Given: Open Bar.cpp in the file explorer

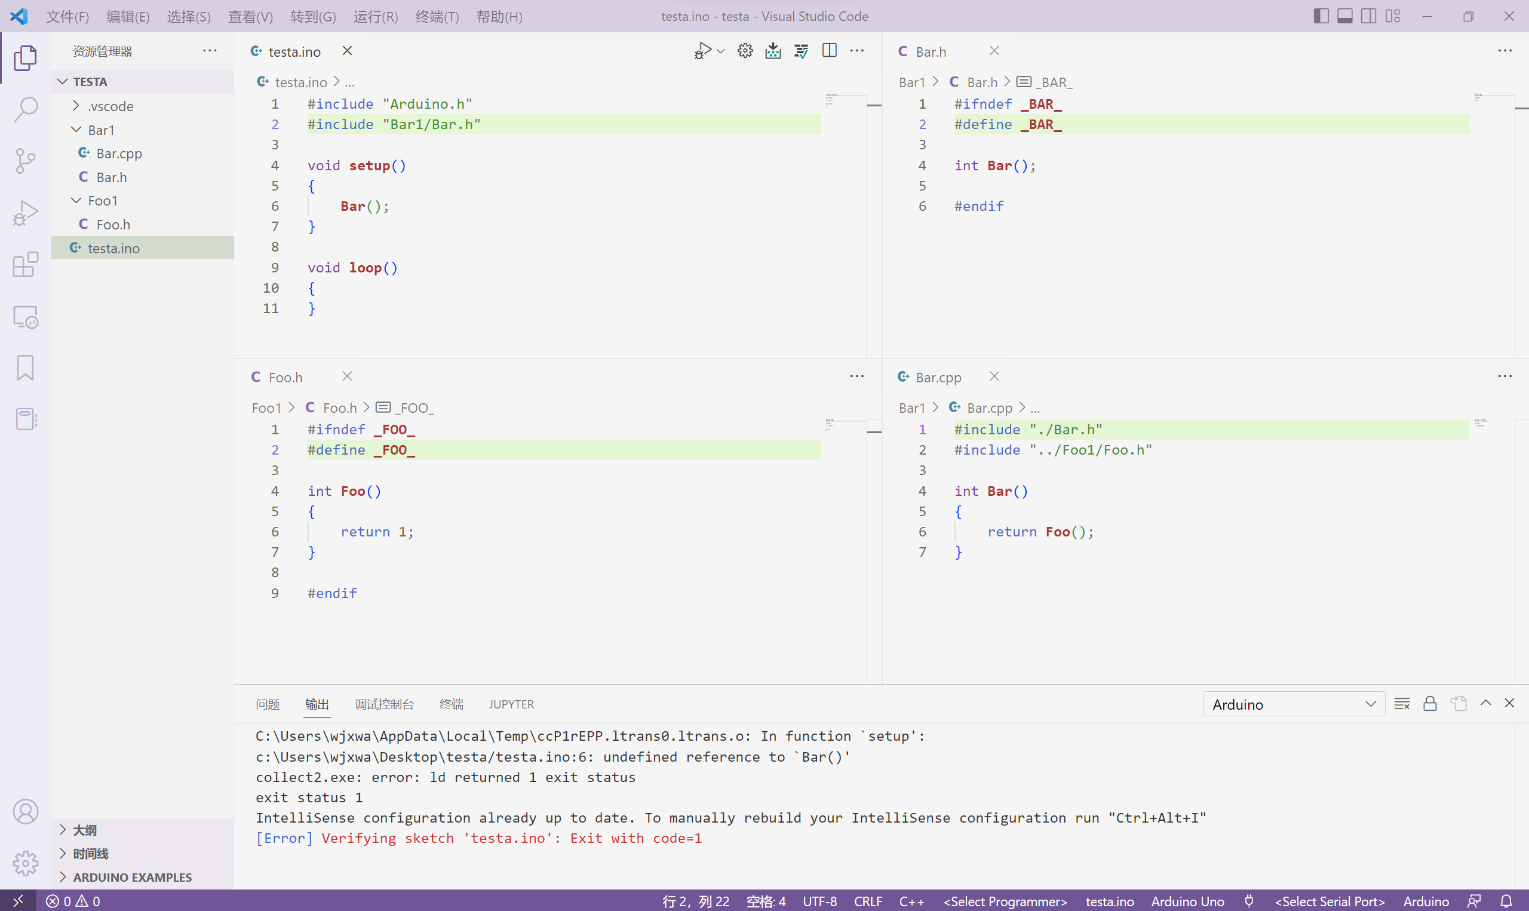Looking at the screenshot, I should [119, 154].
